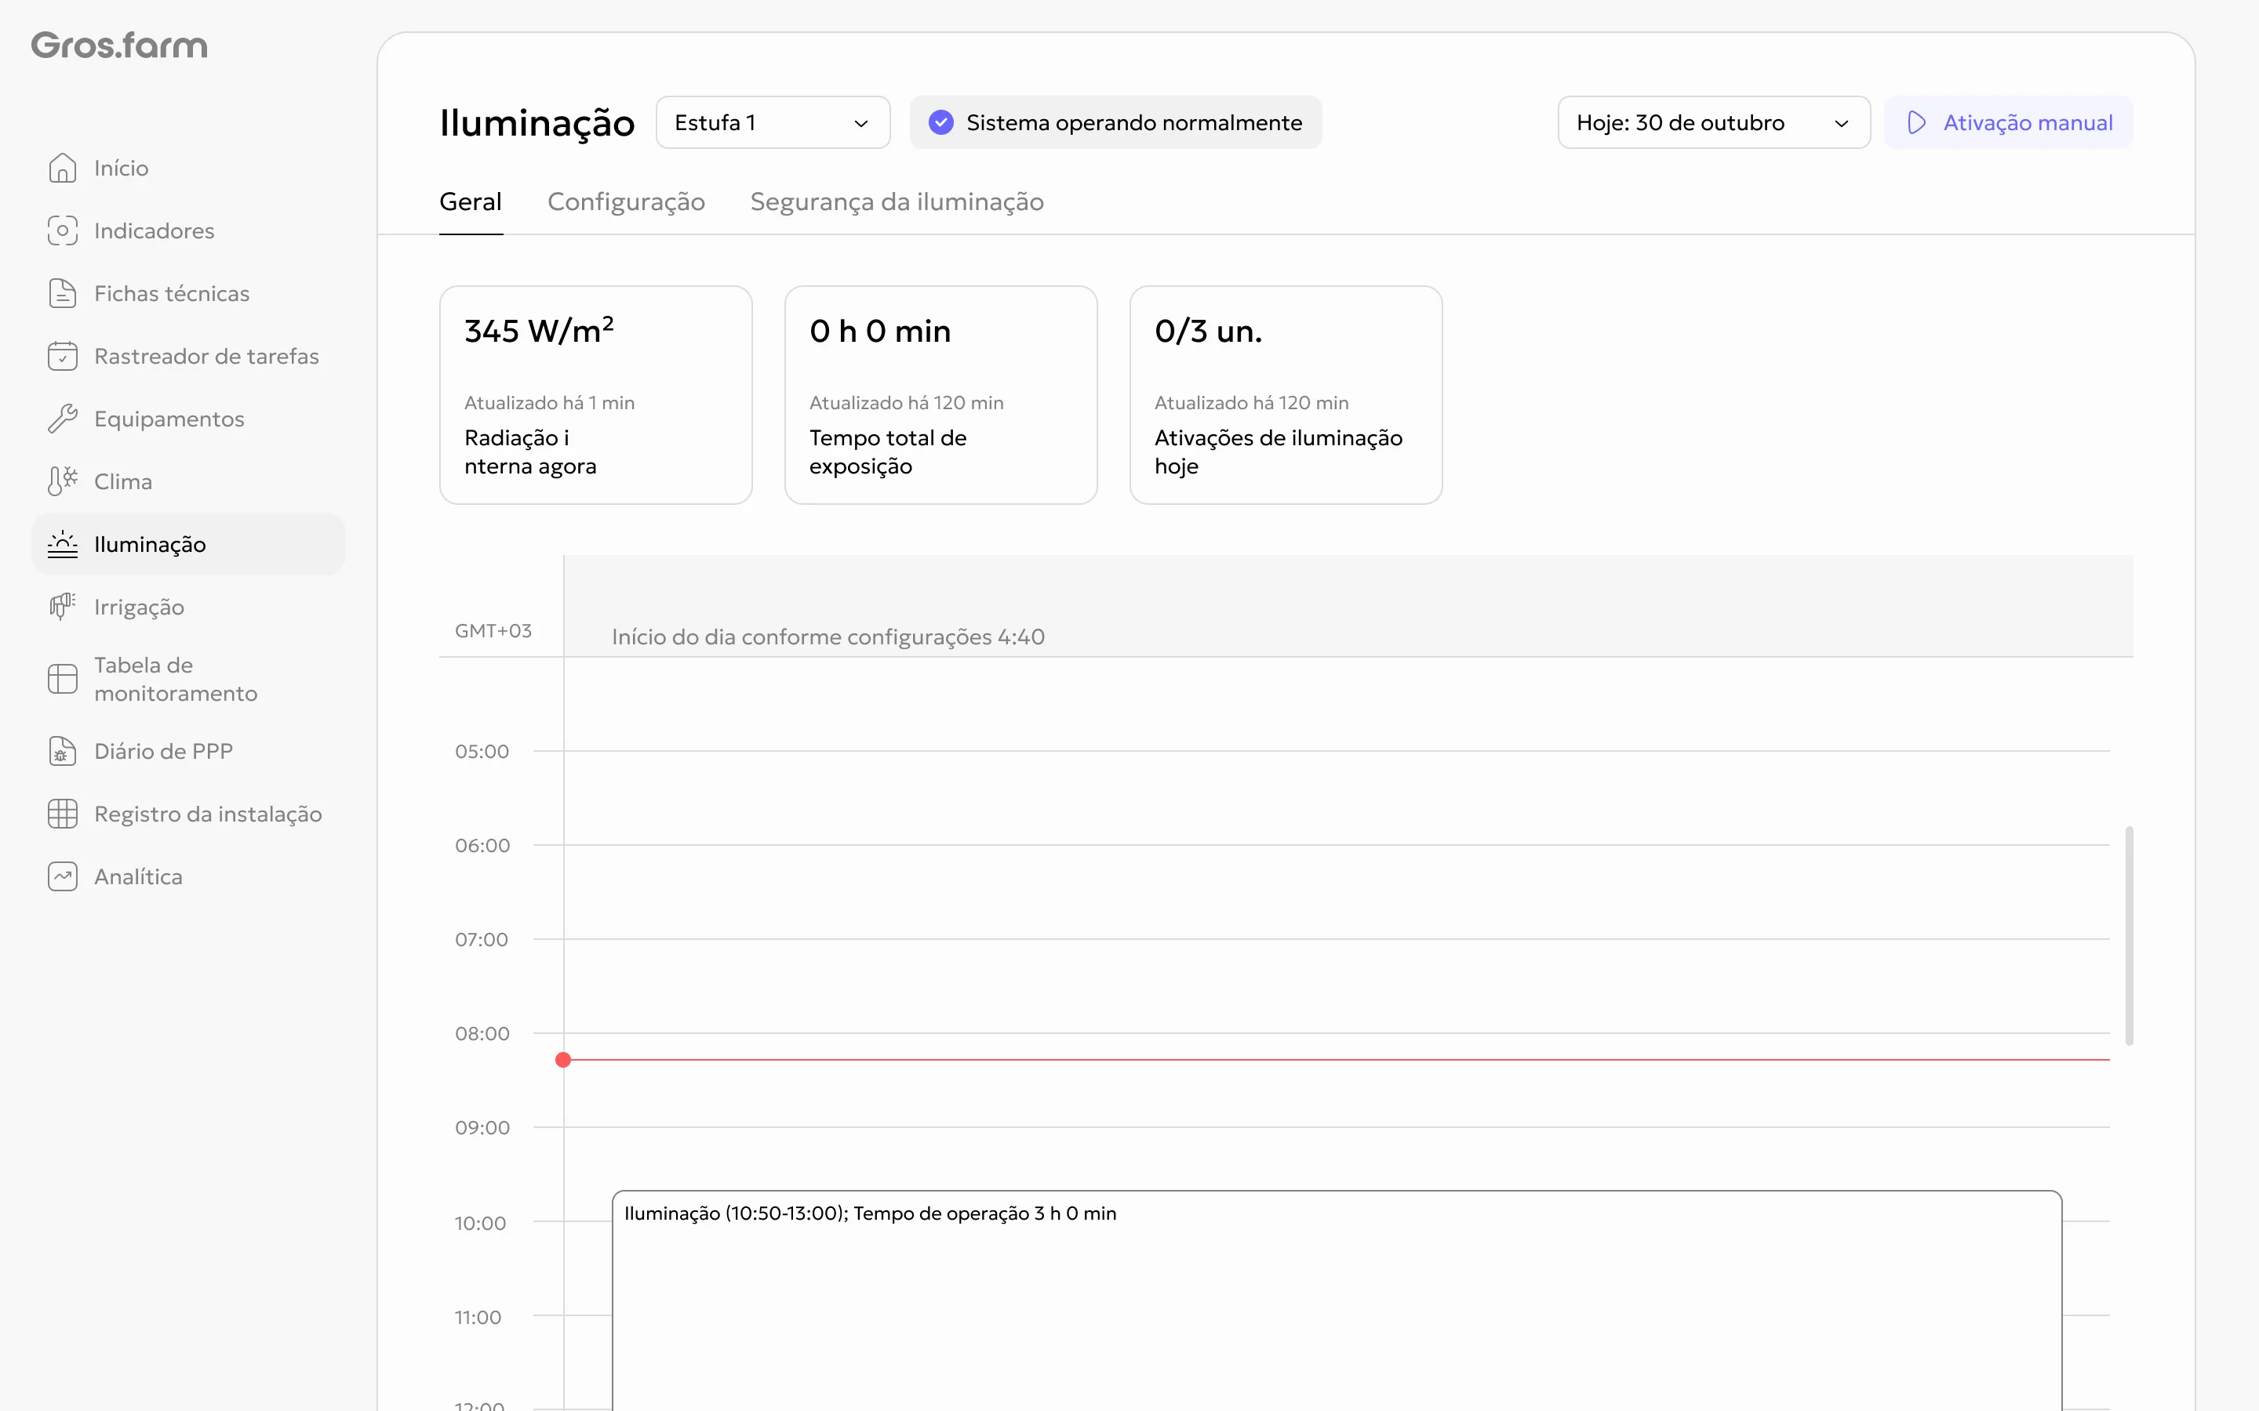Click the timeline vertical scrollbar thumb
The width and height of the screenshot is (2259, 1411).
click(x=2130, y=935)
